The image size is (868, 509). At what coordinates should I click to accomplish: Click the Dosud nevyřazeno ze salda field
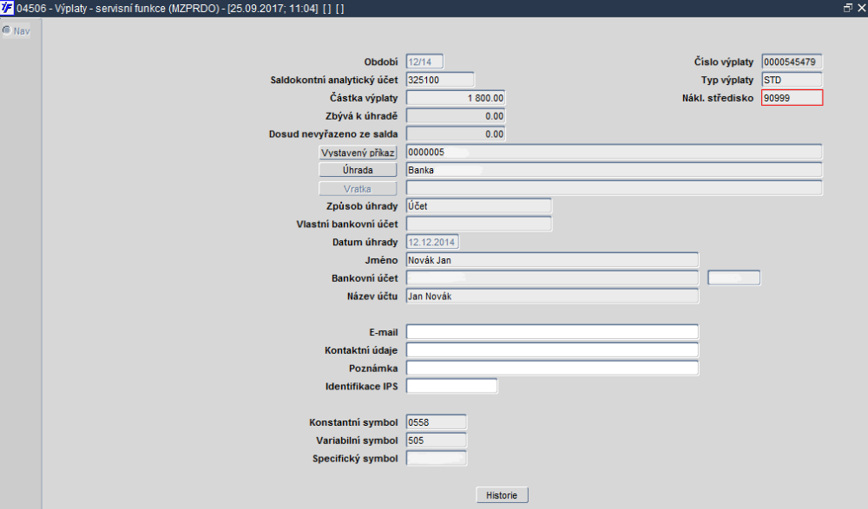(x=456, y=134)
